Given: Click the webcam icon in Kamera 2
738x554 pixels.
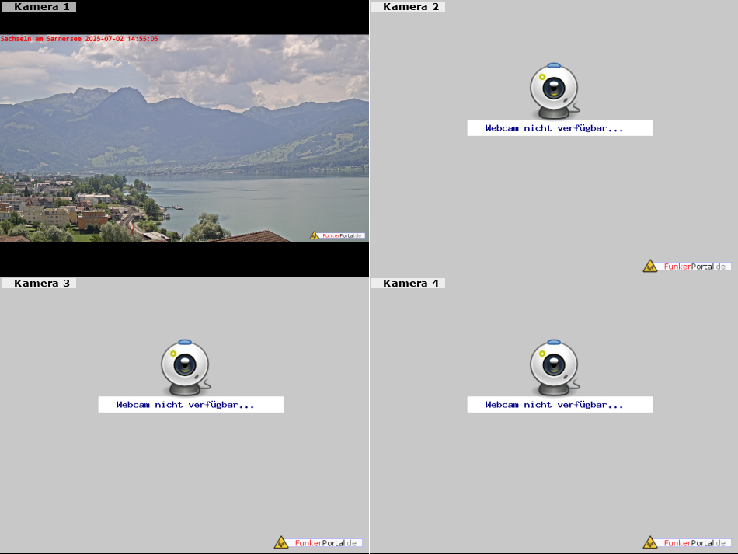Looking at the screenshot, I should [555, 91].
